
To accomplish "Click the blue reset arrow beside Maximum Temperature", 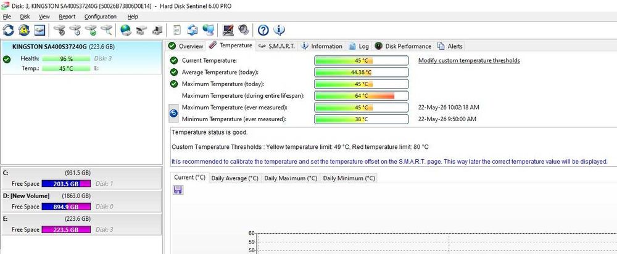I will point(173,113).
